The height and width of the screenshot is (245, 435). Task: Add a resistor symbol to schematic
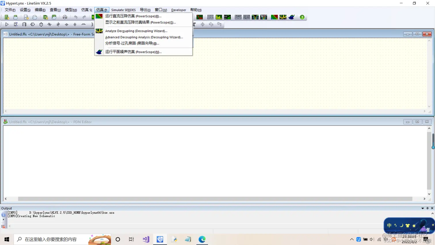49,24
